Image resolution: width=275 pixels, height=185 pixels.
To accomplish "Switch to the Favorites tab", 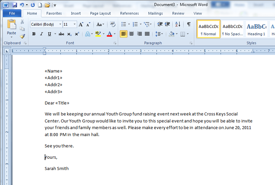I will (x=54, y=13).
